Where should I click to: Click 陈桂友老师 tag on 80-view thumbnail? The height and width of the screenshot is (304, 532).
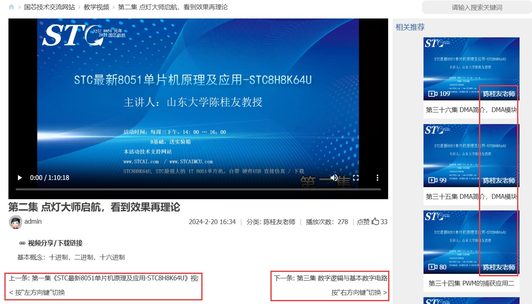tap(499, 267)
